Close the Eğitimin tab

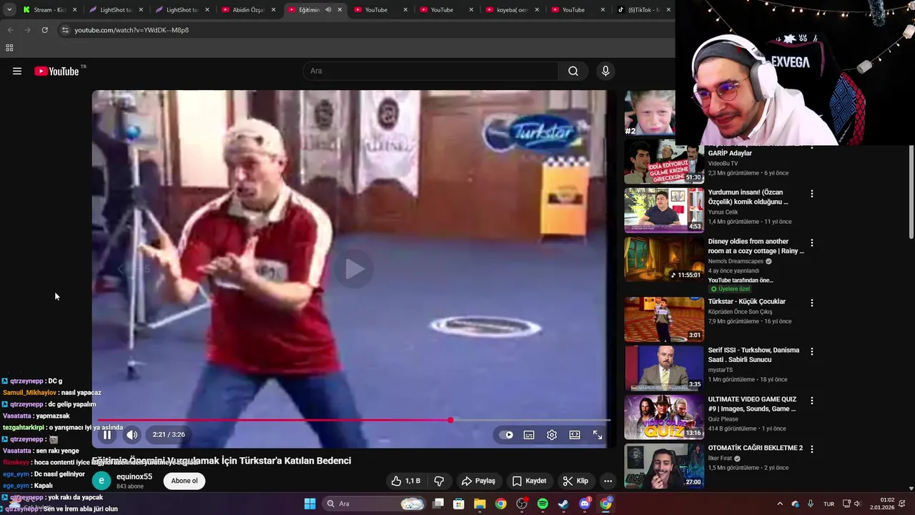(340, 10)
